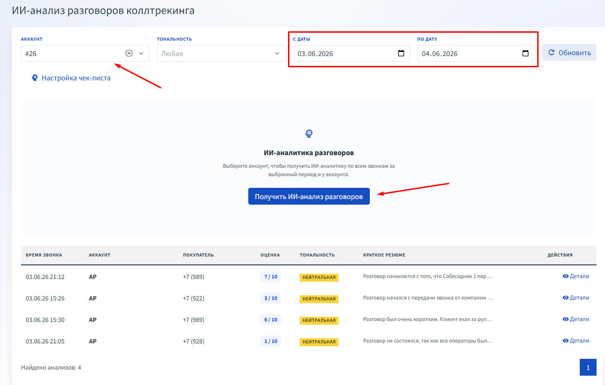Click the Время звонка column header
The image size is (605, 385).
tap(44, 255)
